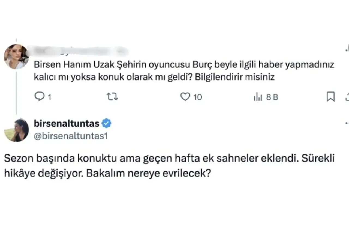The width and height of the screenshot is (349, 226).
Task: Click the reply bubble icon
Action: (x=40, y=96)
